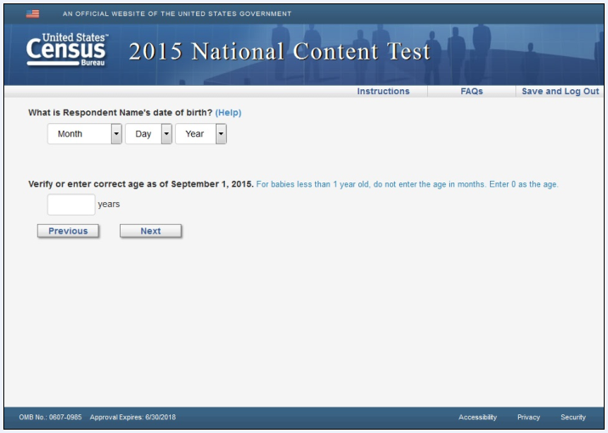The width and height of the screenshot is (608, 433).
Task: Open the Privacy footer link
Action: pos(528,417)
